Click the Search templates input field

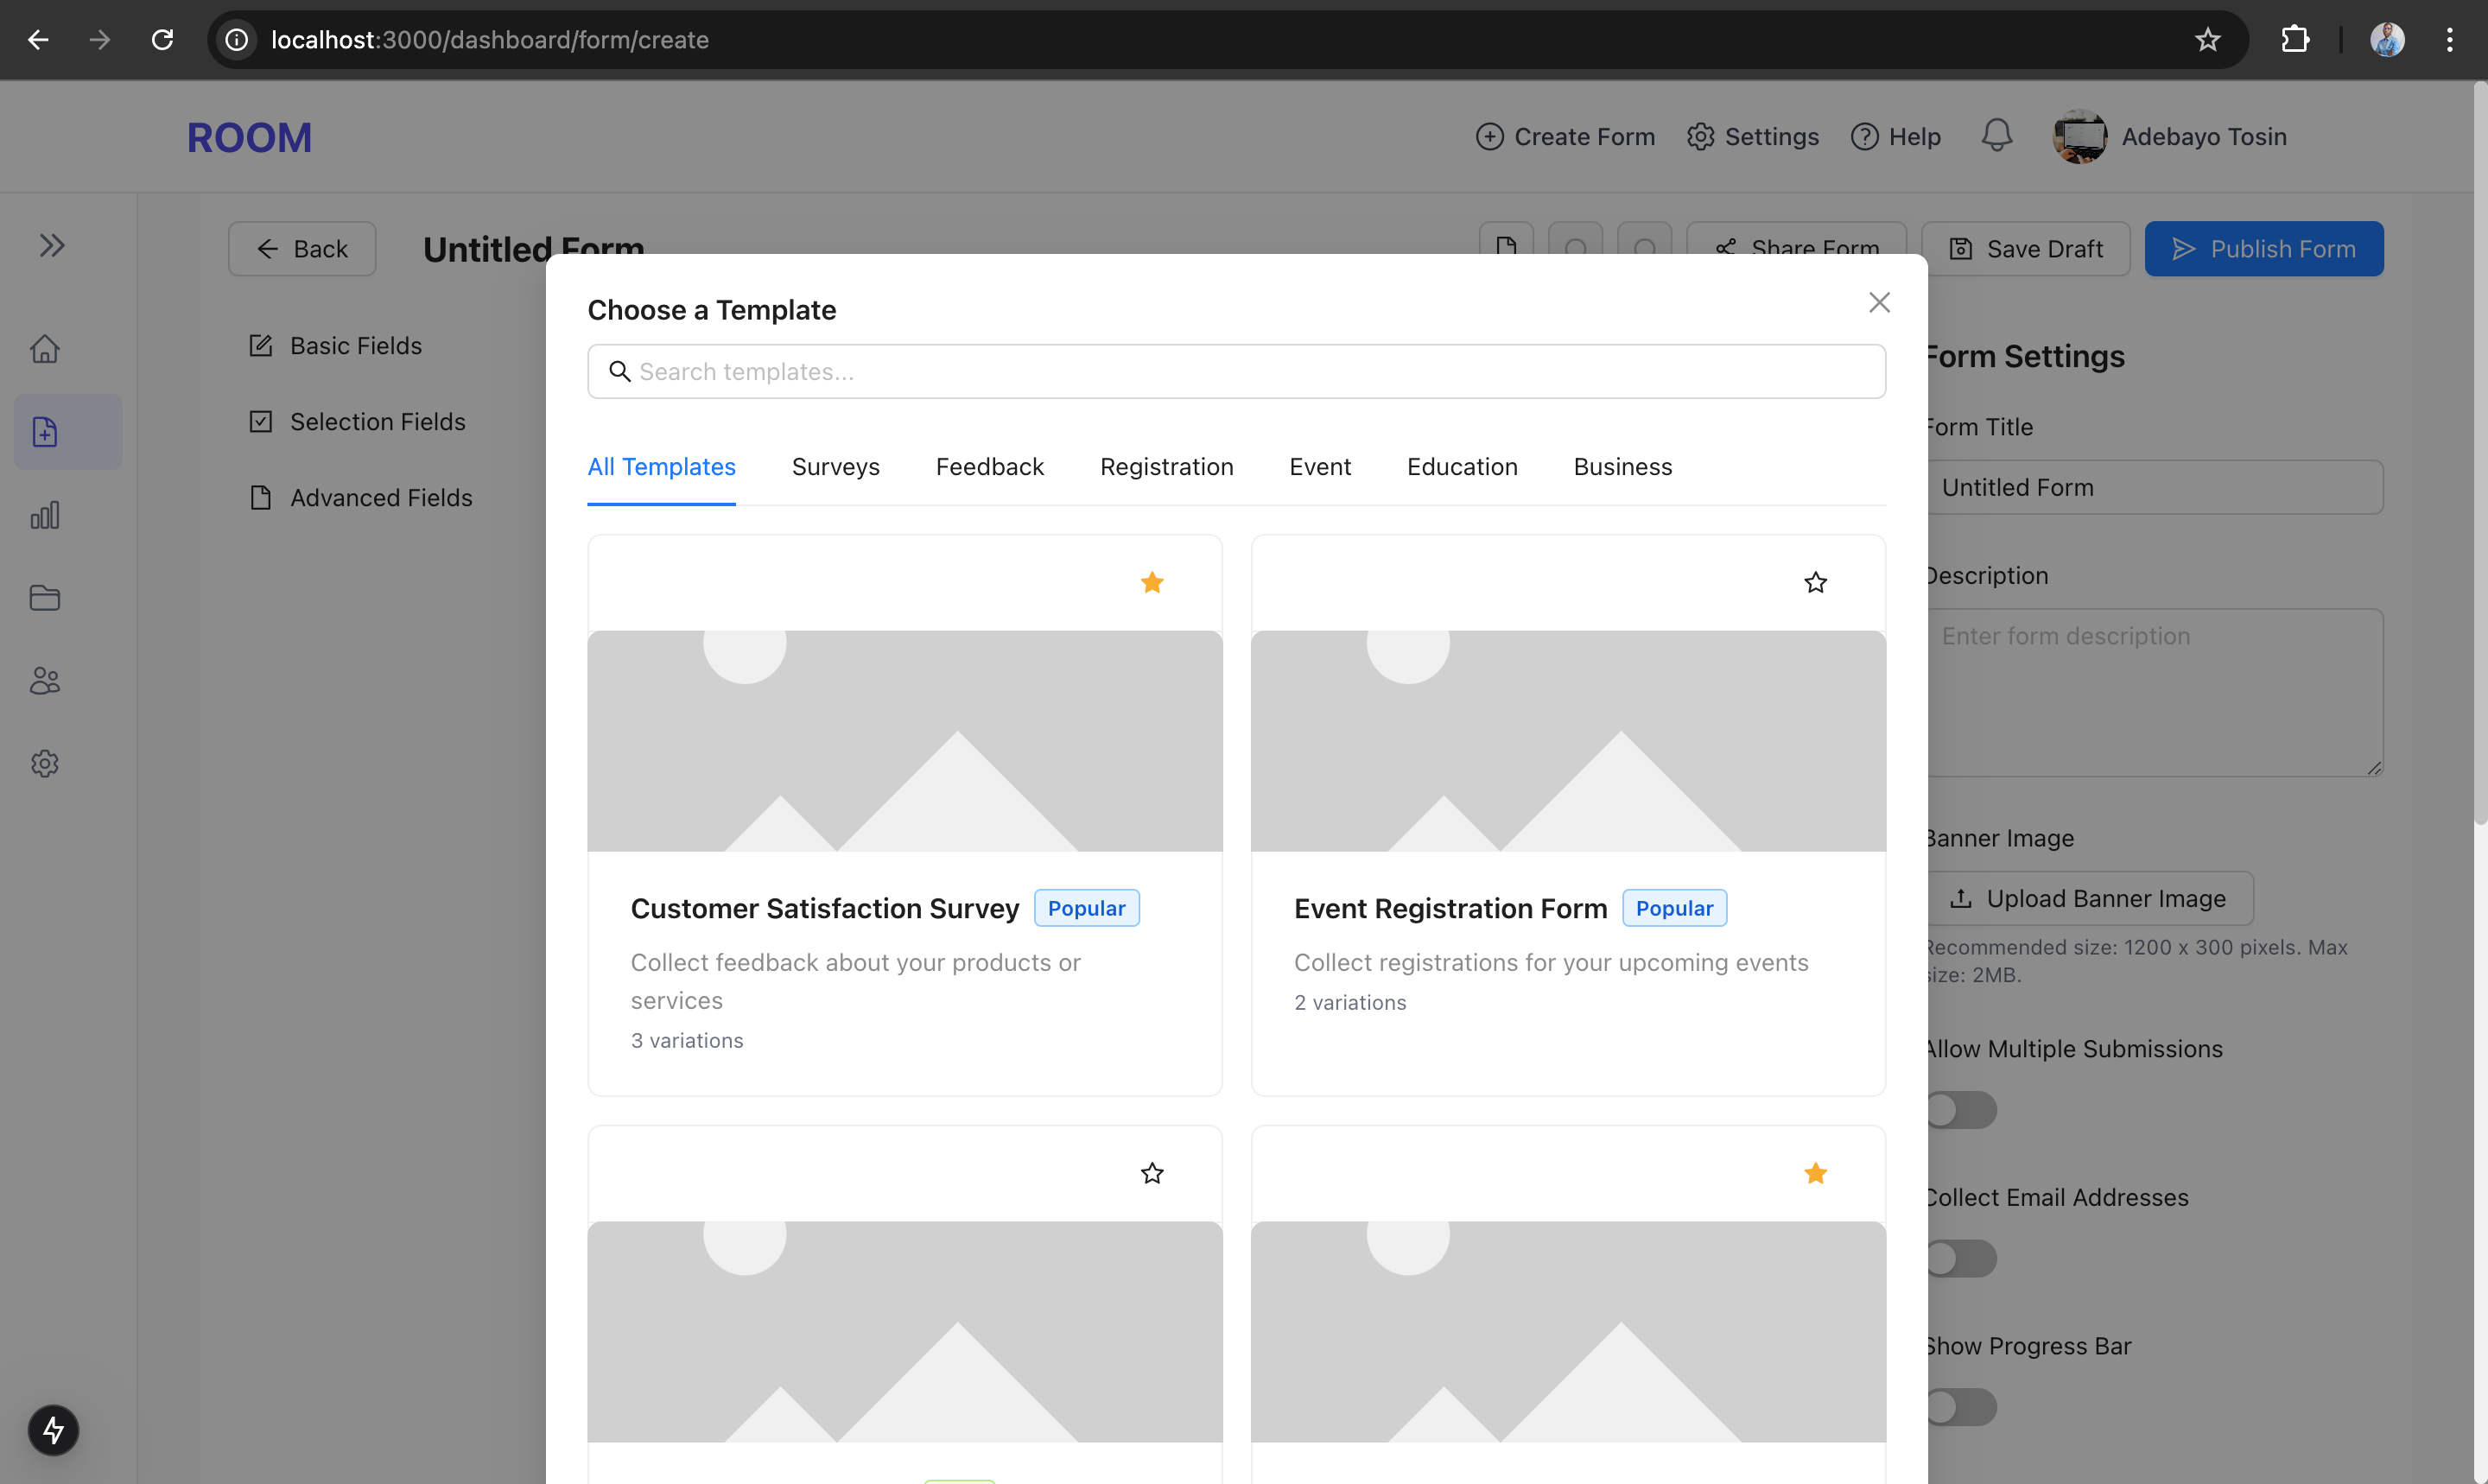(1236, 372)
